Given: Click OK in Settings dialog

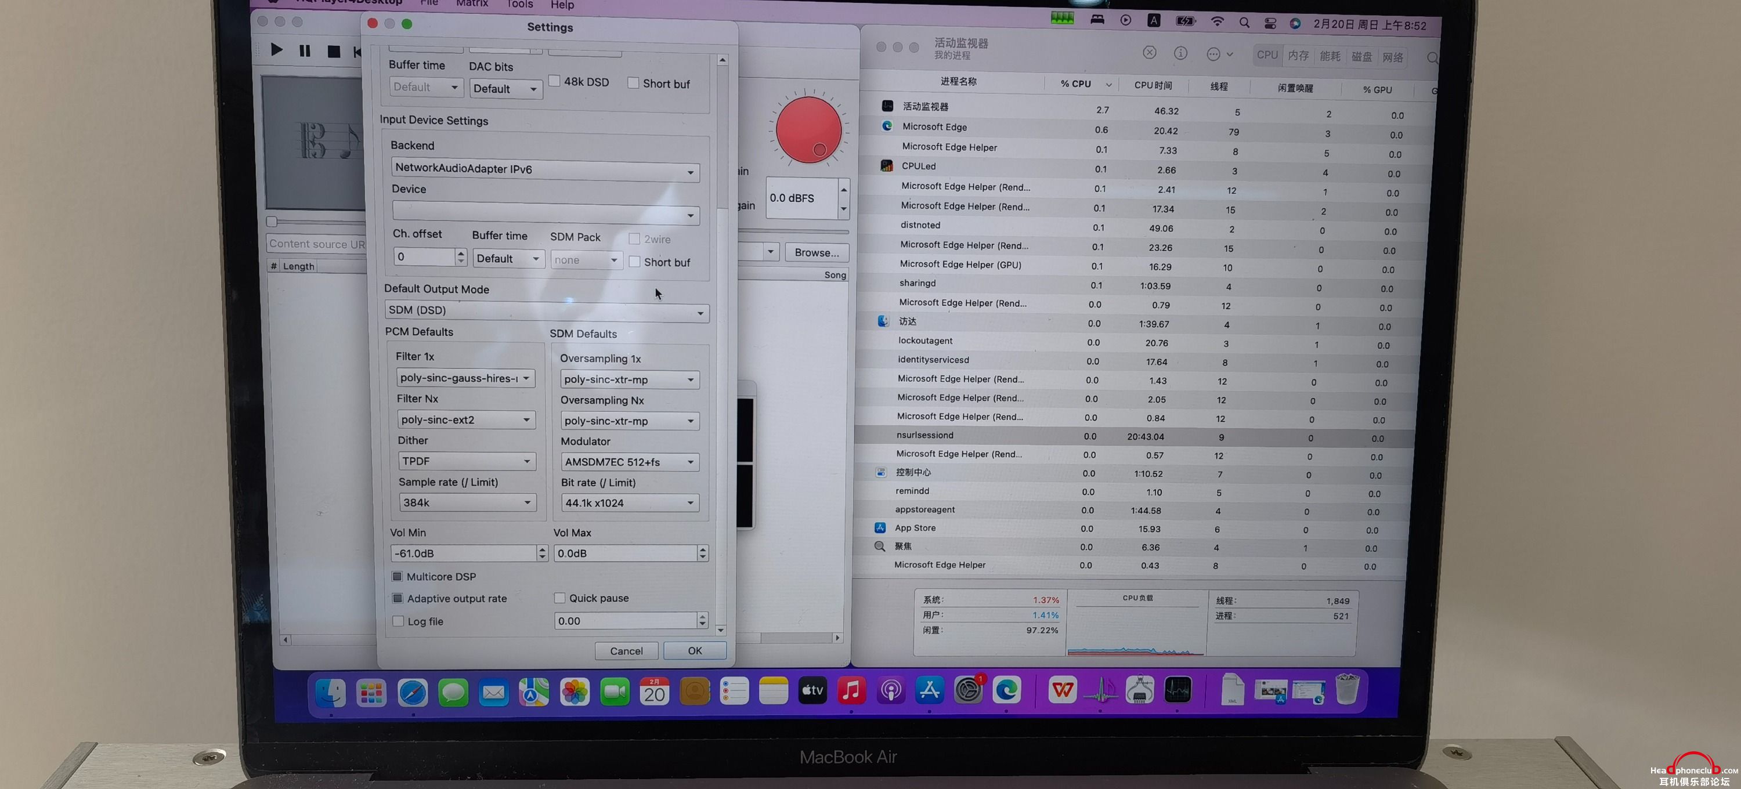Looking at the screenshot, I should 695,650.
